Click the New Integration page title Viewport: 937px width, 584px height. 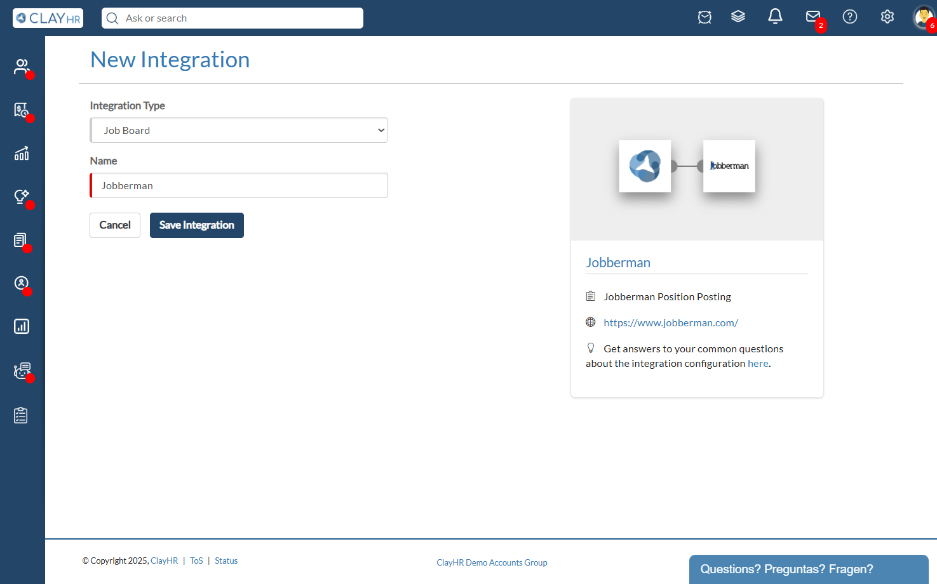coord(170,60)
